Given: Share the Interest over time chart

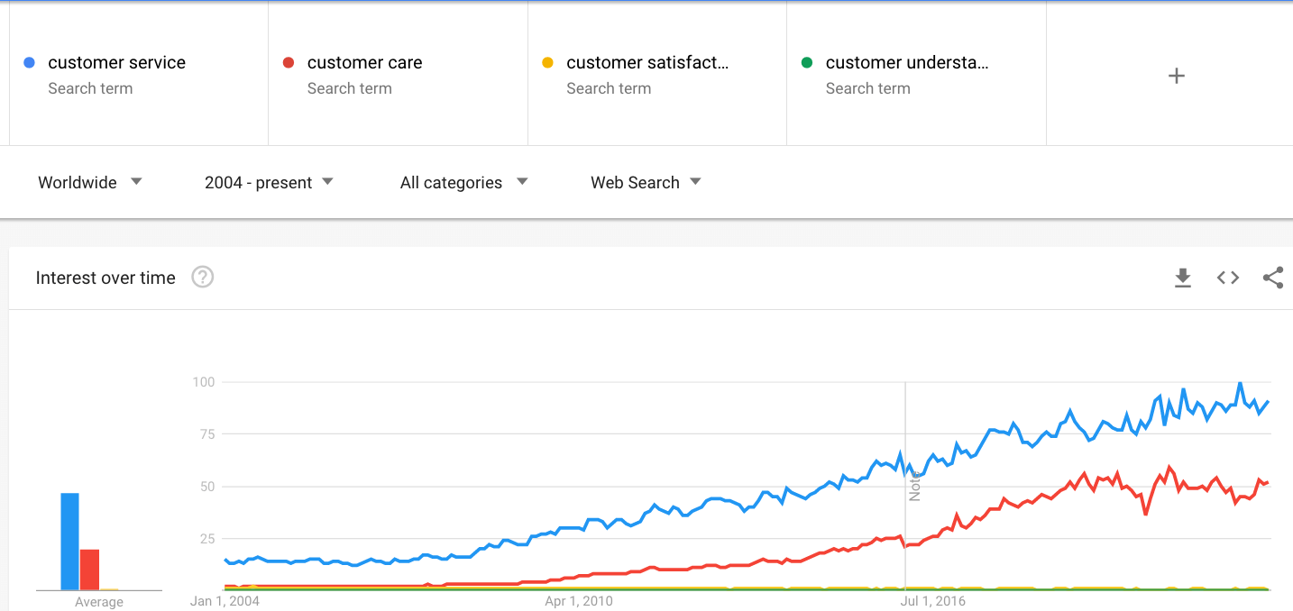Looking at the screenshot, I should pos(1273,278).
